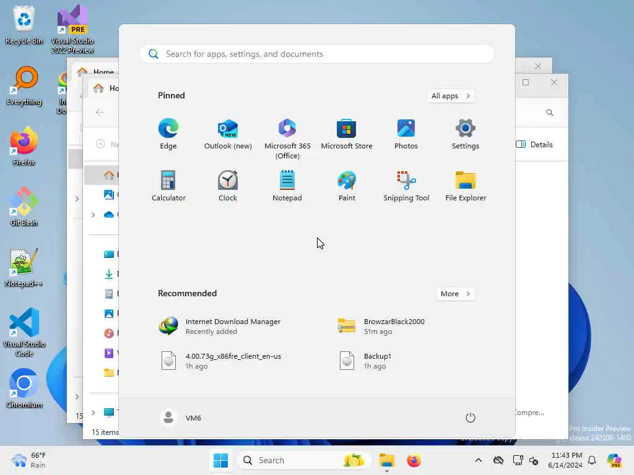This screenshot has height=475, width=634.
Task: Open notification bell in system tray
Action: click(592, 460)
